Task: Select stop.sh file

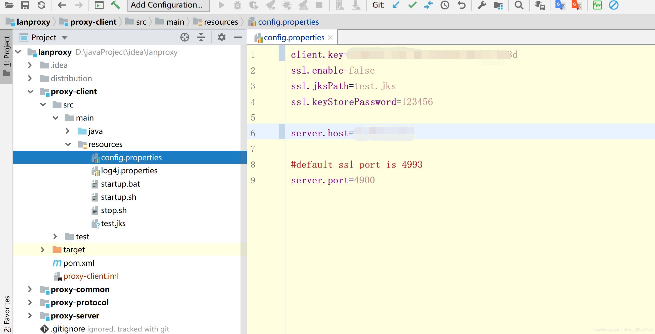Action: click(114, 210)
